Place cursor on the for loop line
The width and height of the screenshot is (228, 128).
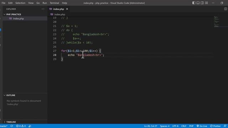tap(81, 51)
